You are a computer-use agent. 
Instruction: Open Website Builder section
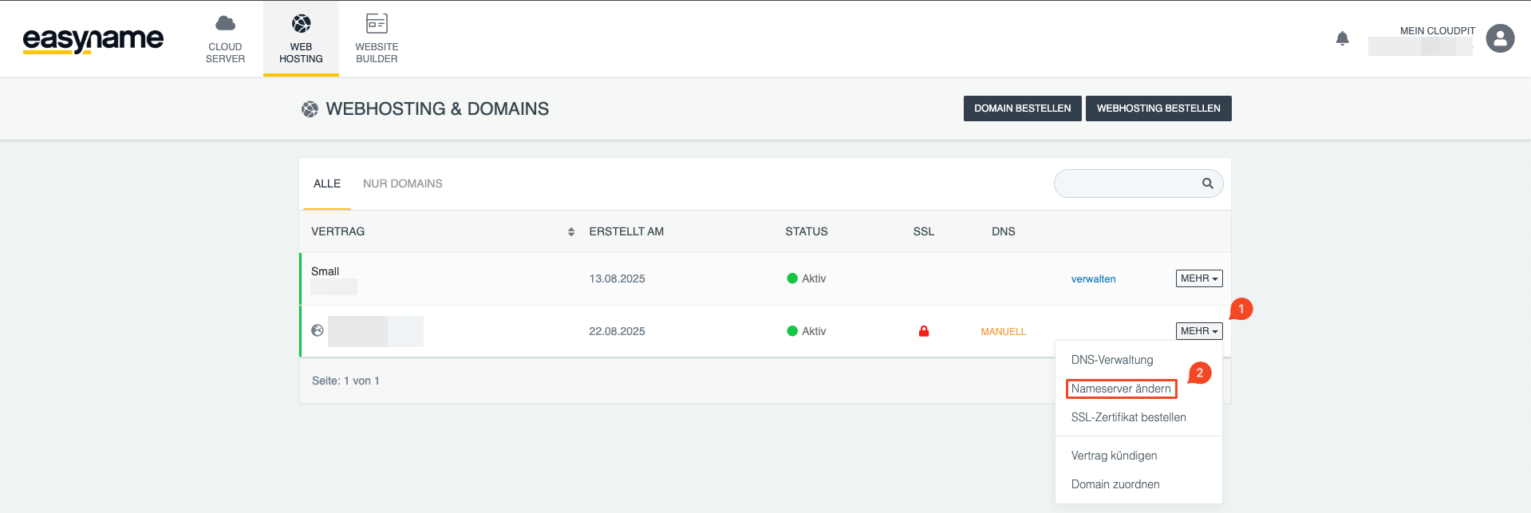click(x=377, y=39)
